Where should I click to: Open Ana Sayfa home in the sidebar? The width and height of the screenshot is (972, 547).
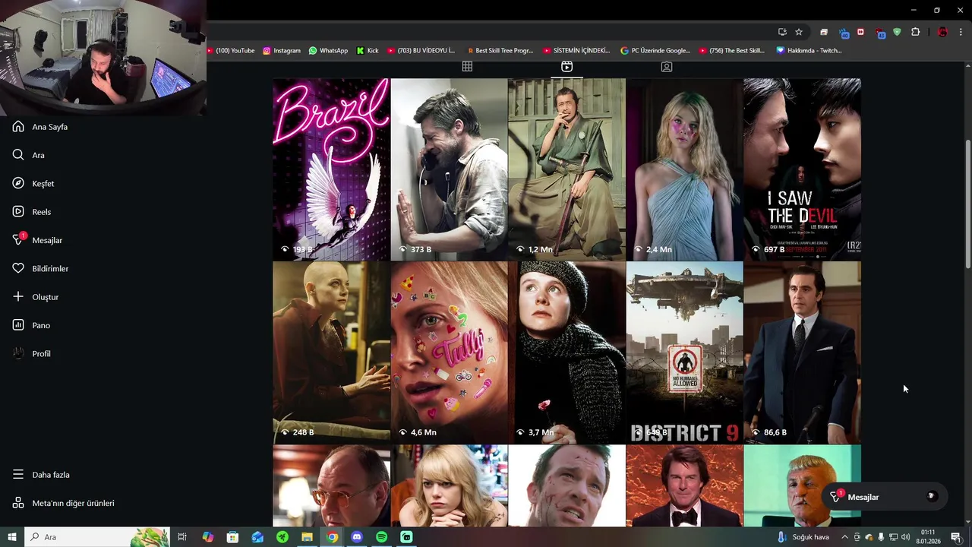[x=41, y=127]
